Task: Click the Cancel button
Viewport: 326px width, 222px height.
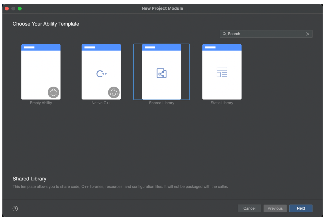Action: [x=249, y=208]
